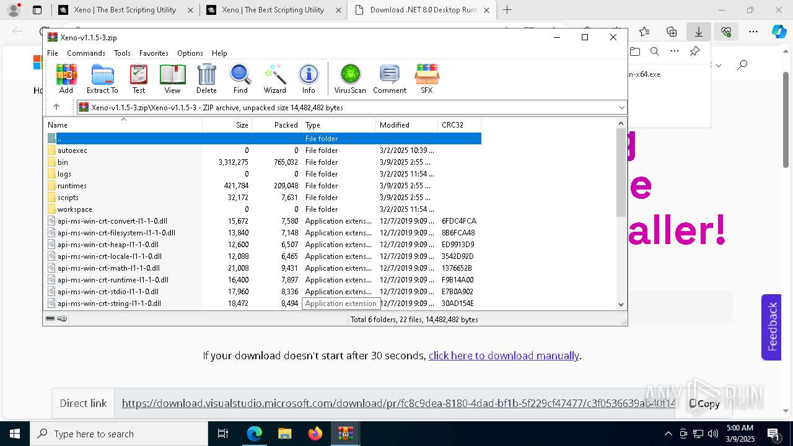This screenshot has width=793, height=446.
Task: Open the browser Downloads button
Action: [x=698, y=32]
